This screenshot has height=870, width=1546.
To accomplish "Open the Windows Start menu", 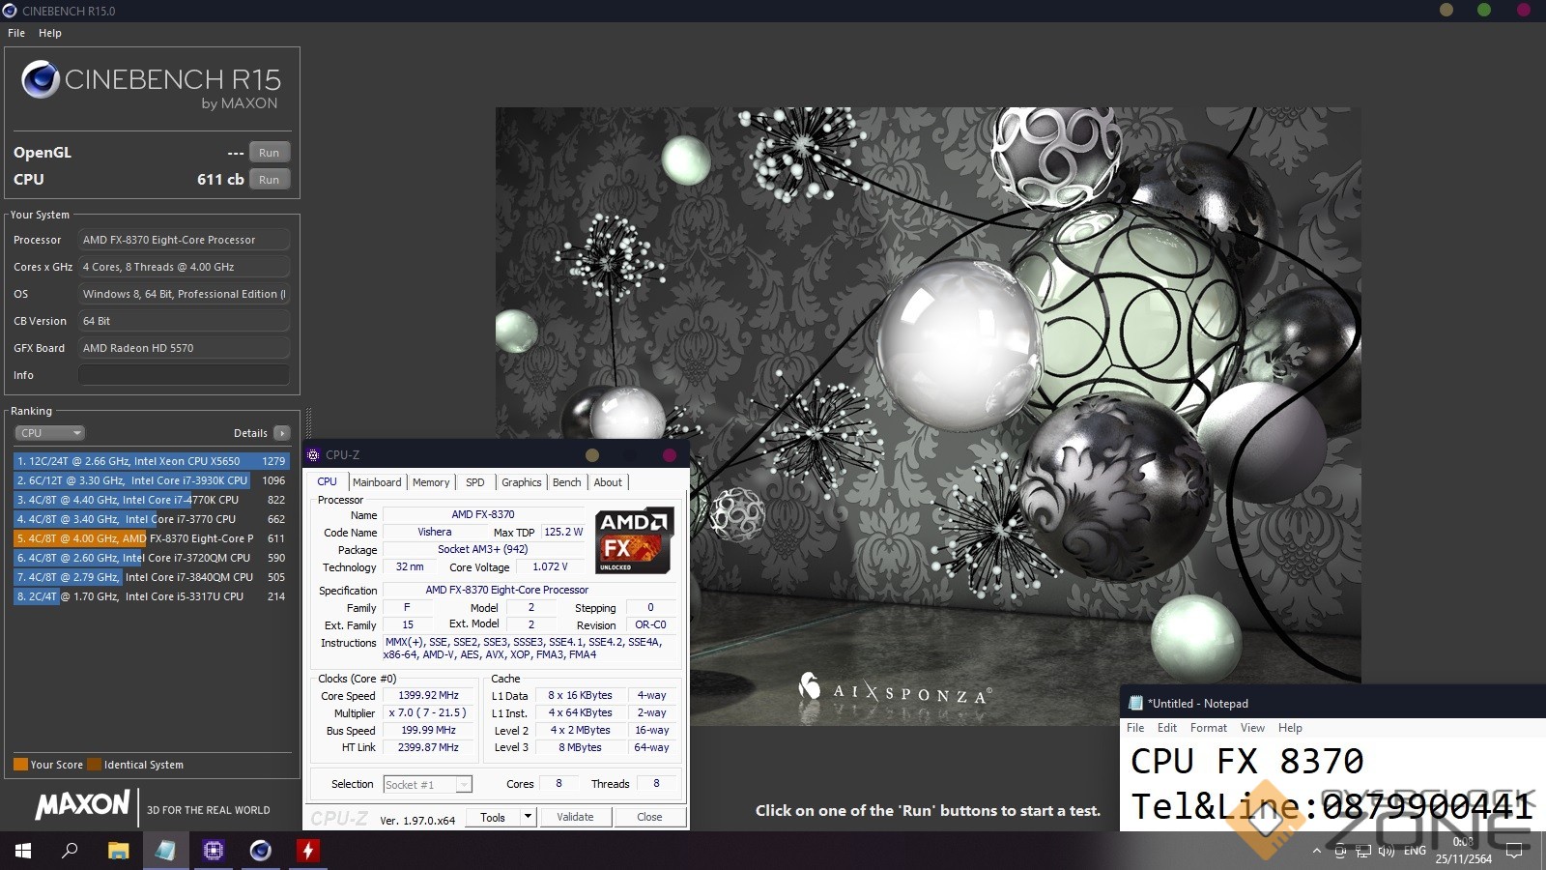I will tap(23, 851).
